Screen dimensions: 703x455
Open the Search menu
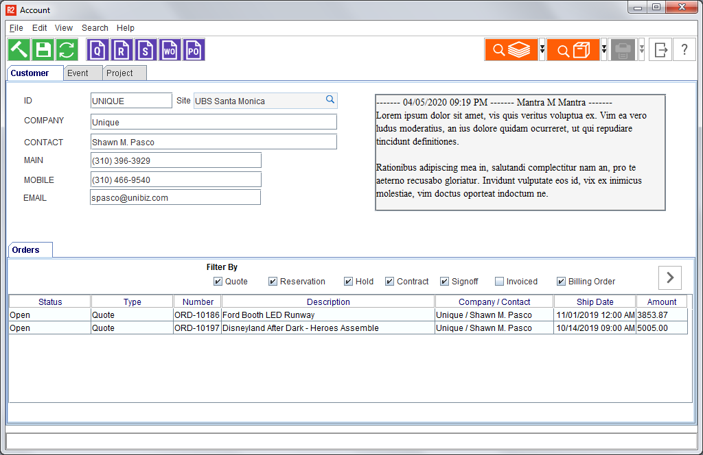[x=95, y=28]
